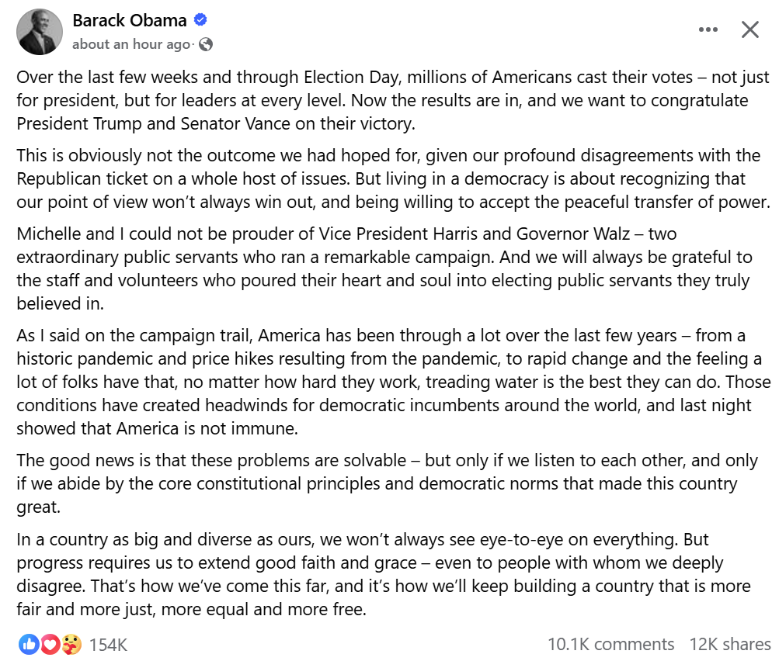Click the thumbs-up Like reaction icon
Image resolution: width=779 pixels, height=661 pixels.
(x=29, y=644)
